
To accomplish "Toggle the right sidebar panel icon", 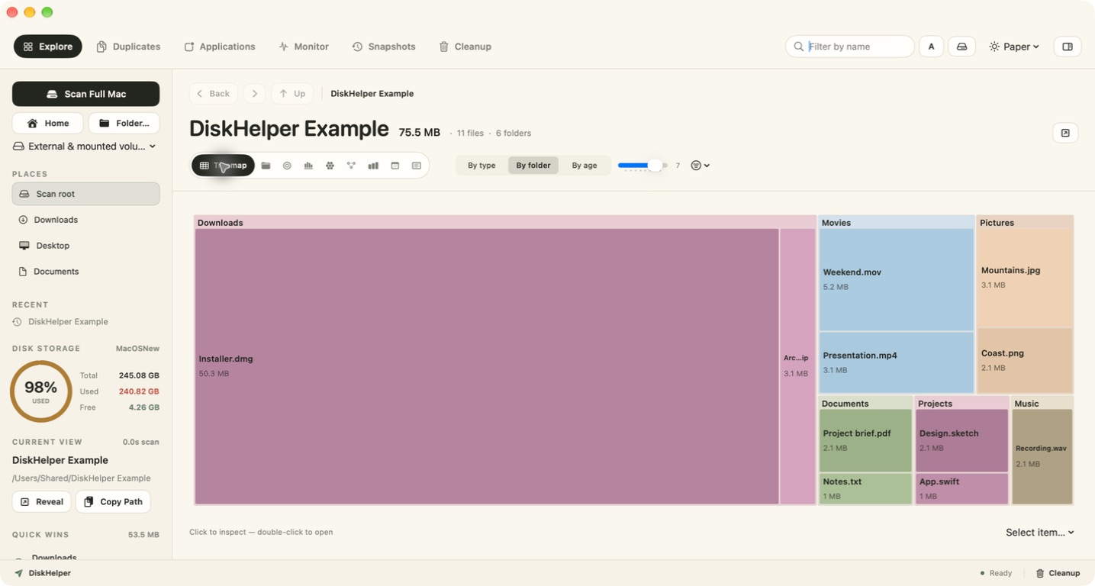I will click(x=1068, y=47).
